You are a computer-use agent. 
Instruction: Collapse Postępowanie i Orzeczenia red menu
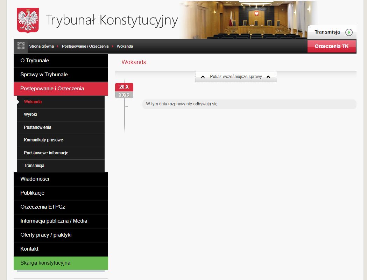coord(61,89)
